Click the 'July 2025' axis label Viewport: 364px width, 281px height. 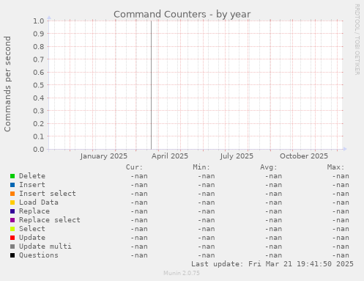(237, 156)
